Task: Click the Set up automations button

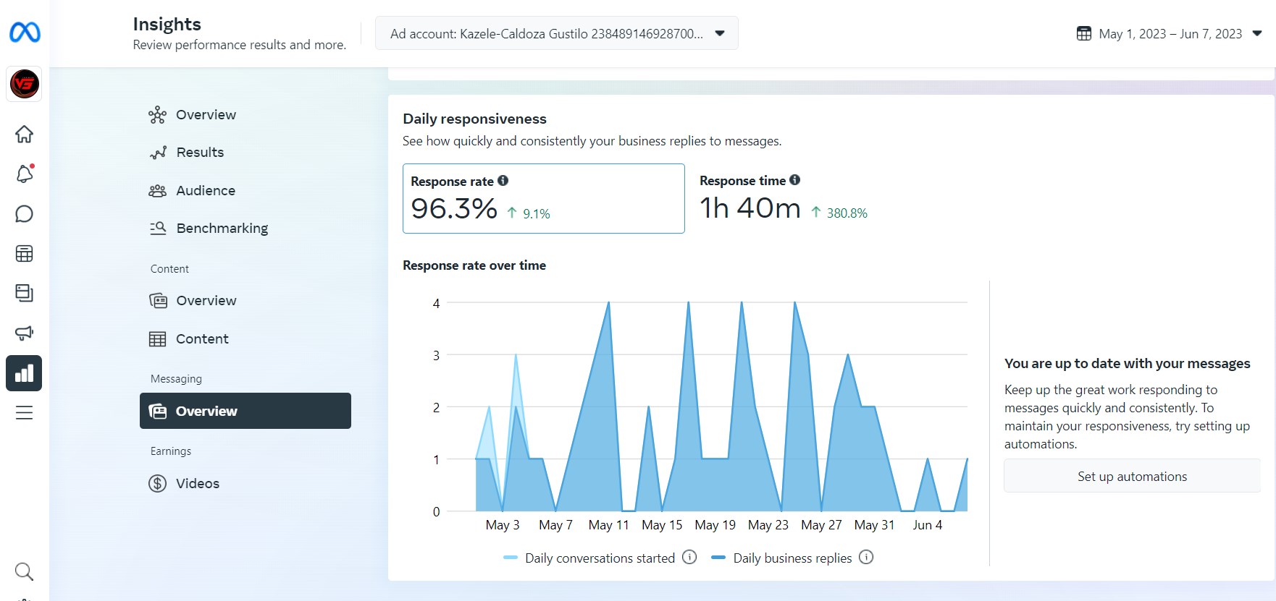Action: (1132, 476)
